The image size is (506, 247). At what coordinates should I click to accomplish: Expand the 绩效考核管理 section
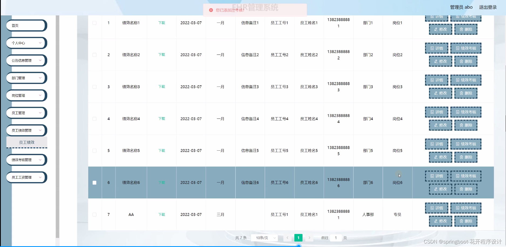26,160
